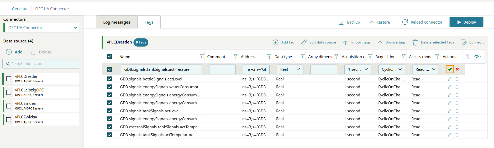The height and width of the screenshot is (148, 494).
Task: Check the vPLCLeipzigOPC data source checkbox
Action: pyautogui.click(x=9, y=92)
